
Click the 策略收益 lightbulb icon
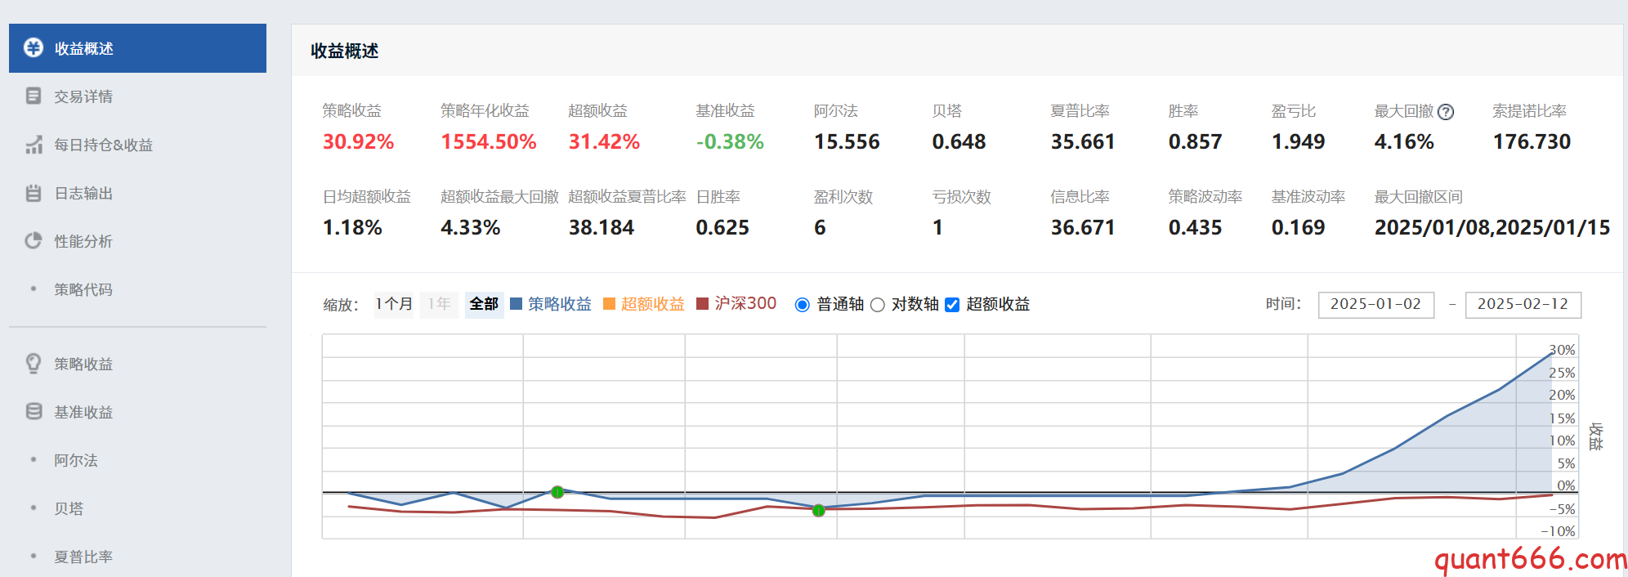(34, 364)
